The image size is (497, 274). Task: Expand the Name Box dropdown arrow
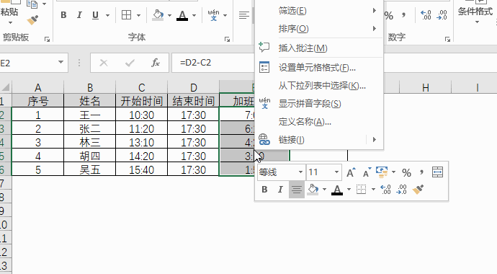point(61,63)
